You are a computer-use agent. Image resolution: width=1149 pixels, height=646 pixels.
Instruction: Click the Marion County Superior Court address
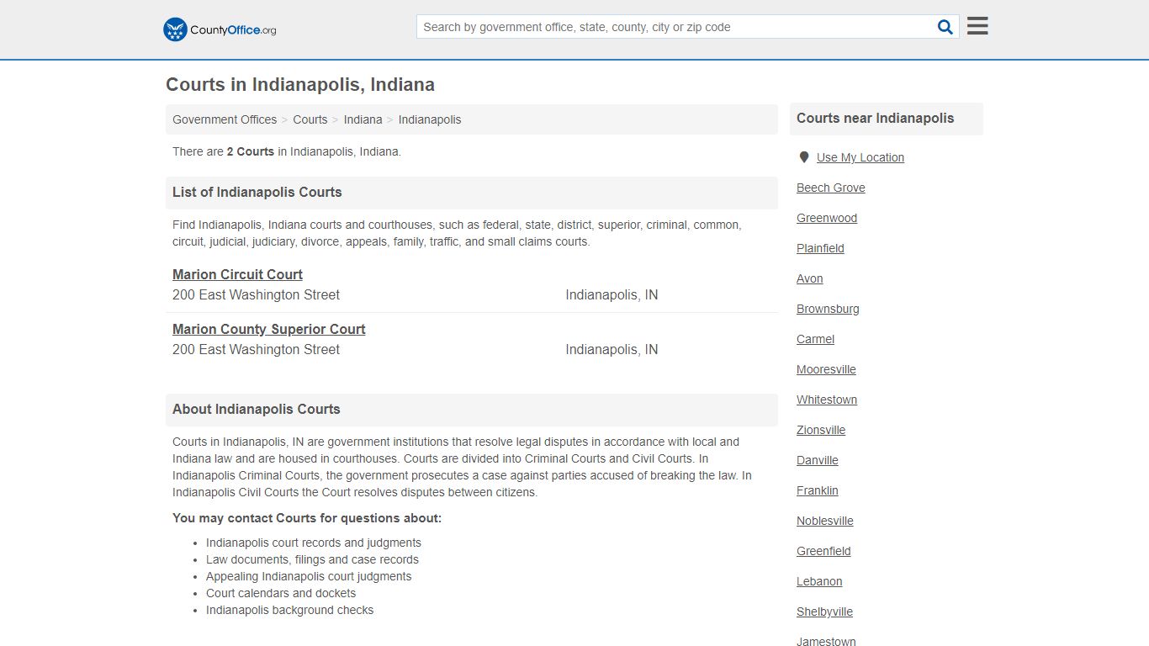(x=256, y=350)
